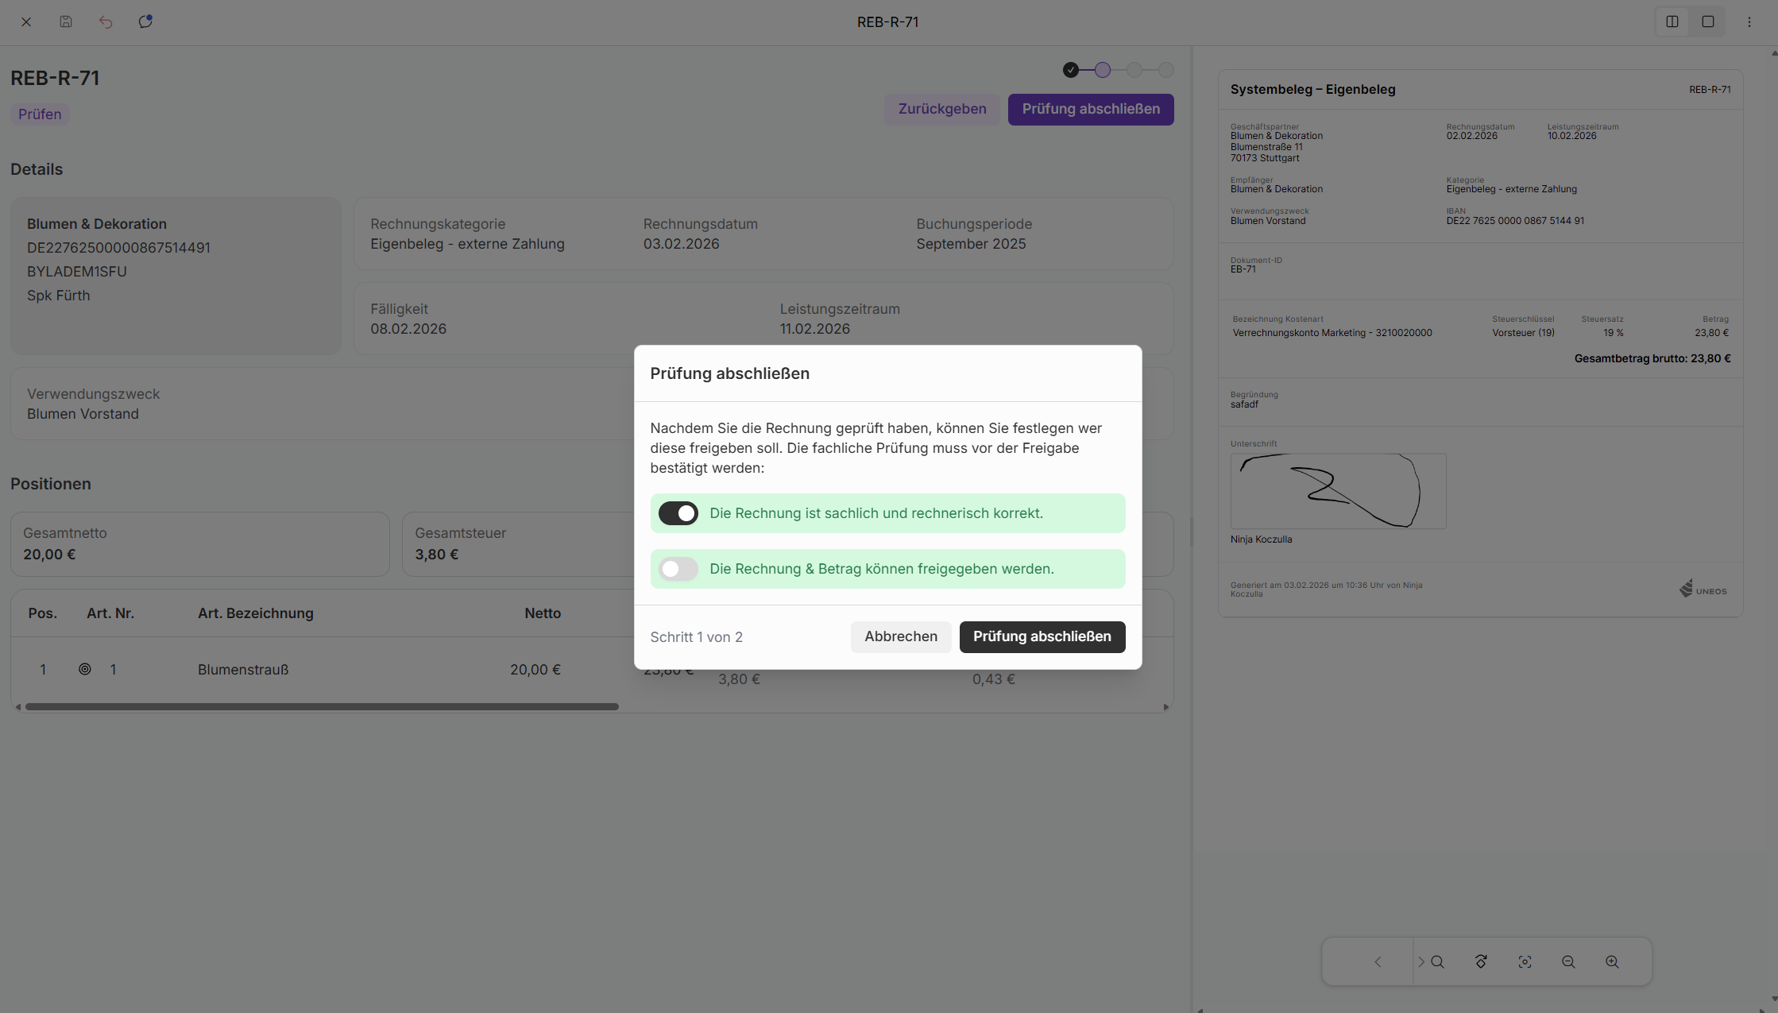The height and width of the screenshot is (1013, 1778).
Task: Click the undo arrow icon
Action: pos(106,22)
